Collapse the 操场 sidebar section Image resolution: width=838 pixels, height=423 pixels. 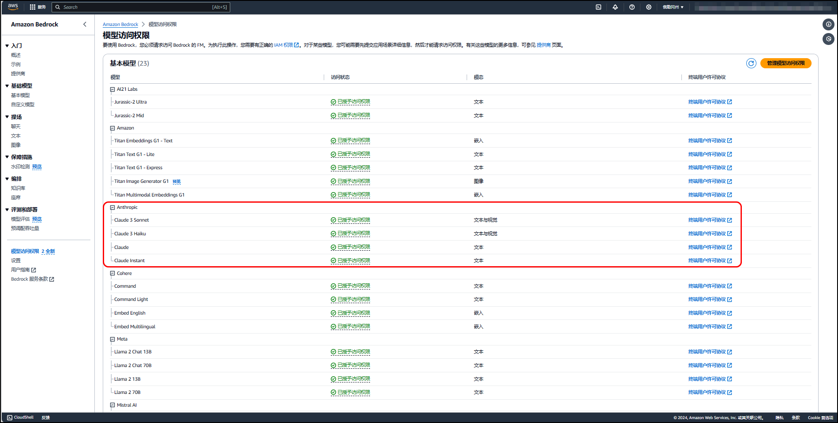tap(7, 117)
